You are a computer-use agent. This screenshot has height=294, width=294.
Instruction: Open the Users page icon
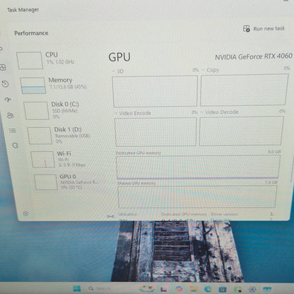click(11, 115)
